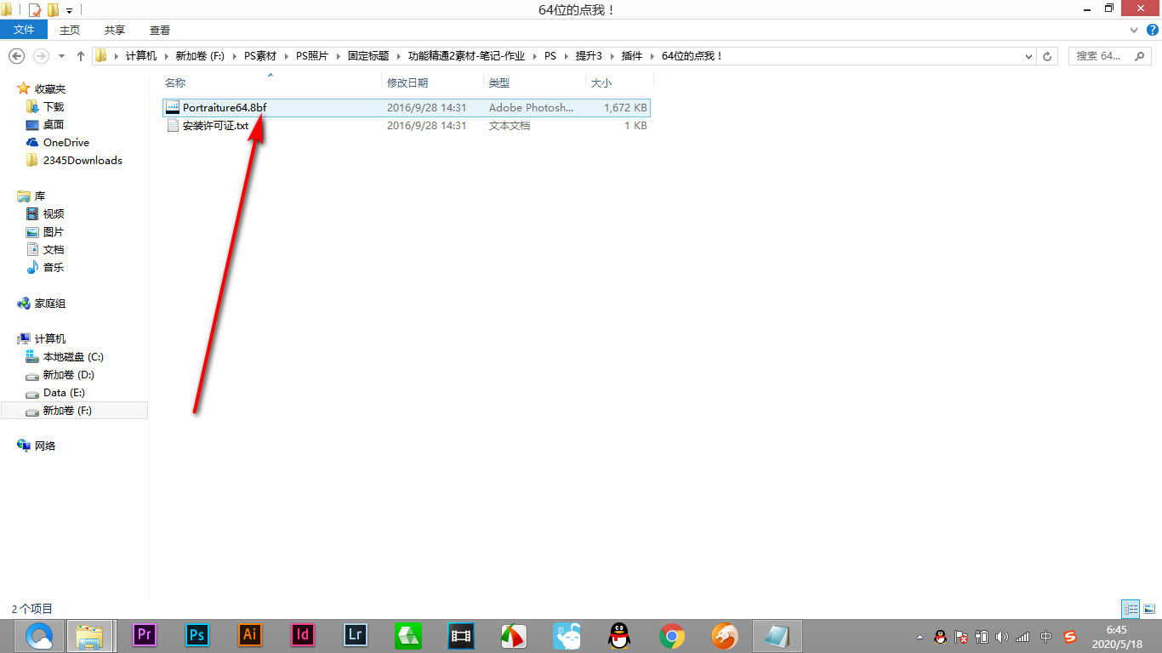Launch Photoshop from the taskbar
1162x653 pixels.
pyautogui.click(x=197, y=635)
